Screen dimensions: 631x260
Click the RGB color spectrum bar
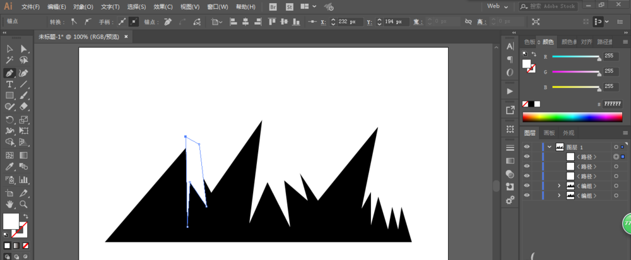click(x=572, y=117)
